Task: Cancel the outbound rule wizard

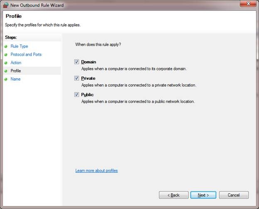Action: click(x=234, y=195)
